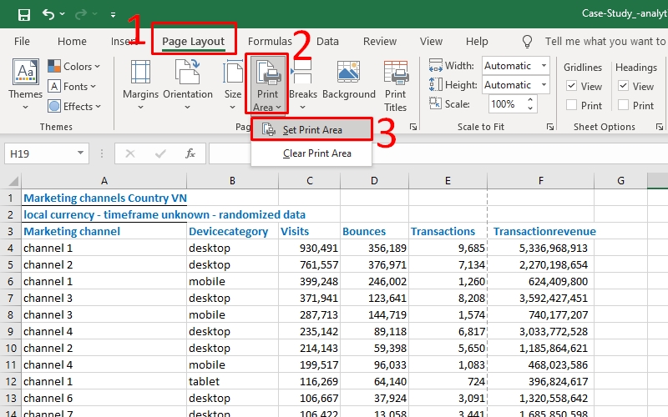Viewport: 668px width, 417px height.
Task: Click the Devicecategory header cell
Action: click(x=233, y=232)
